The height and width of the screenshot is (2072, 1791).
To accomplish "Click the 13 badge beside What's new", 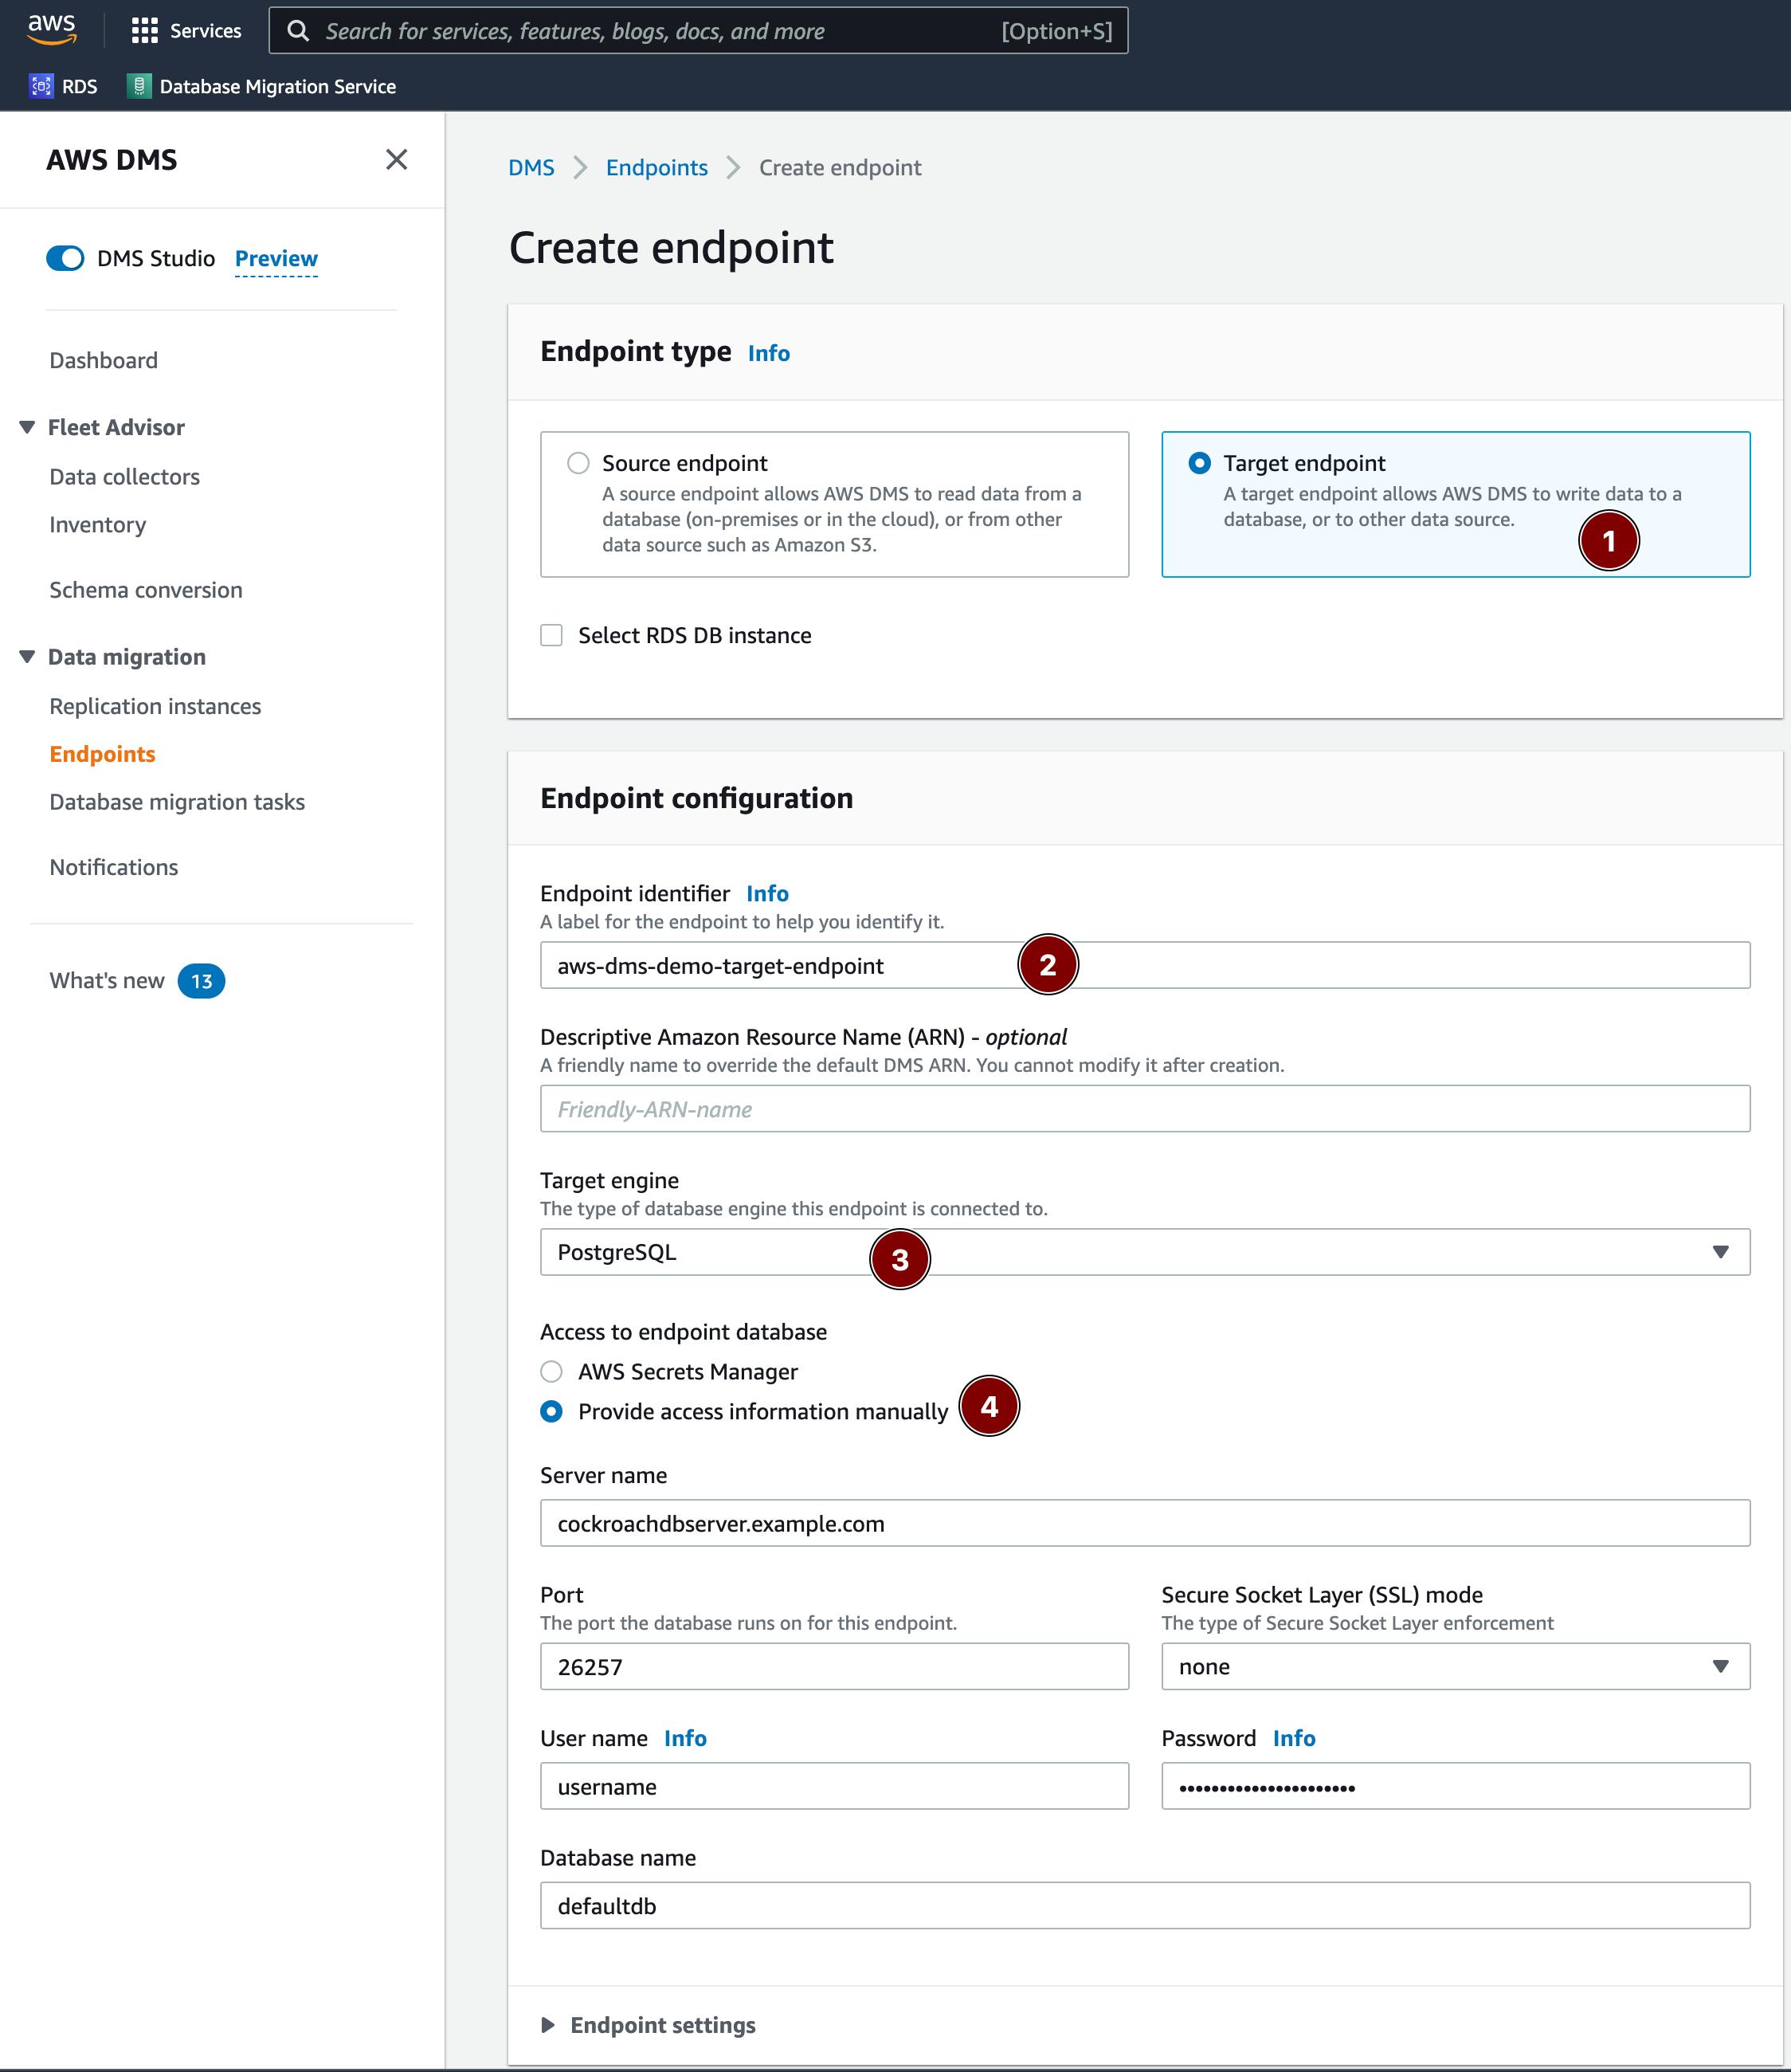I will [x=202, y=981].
